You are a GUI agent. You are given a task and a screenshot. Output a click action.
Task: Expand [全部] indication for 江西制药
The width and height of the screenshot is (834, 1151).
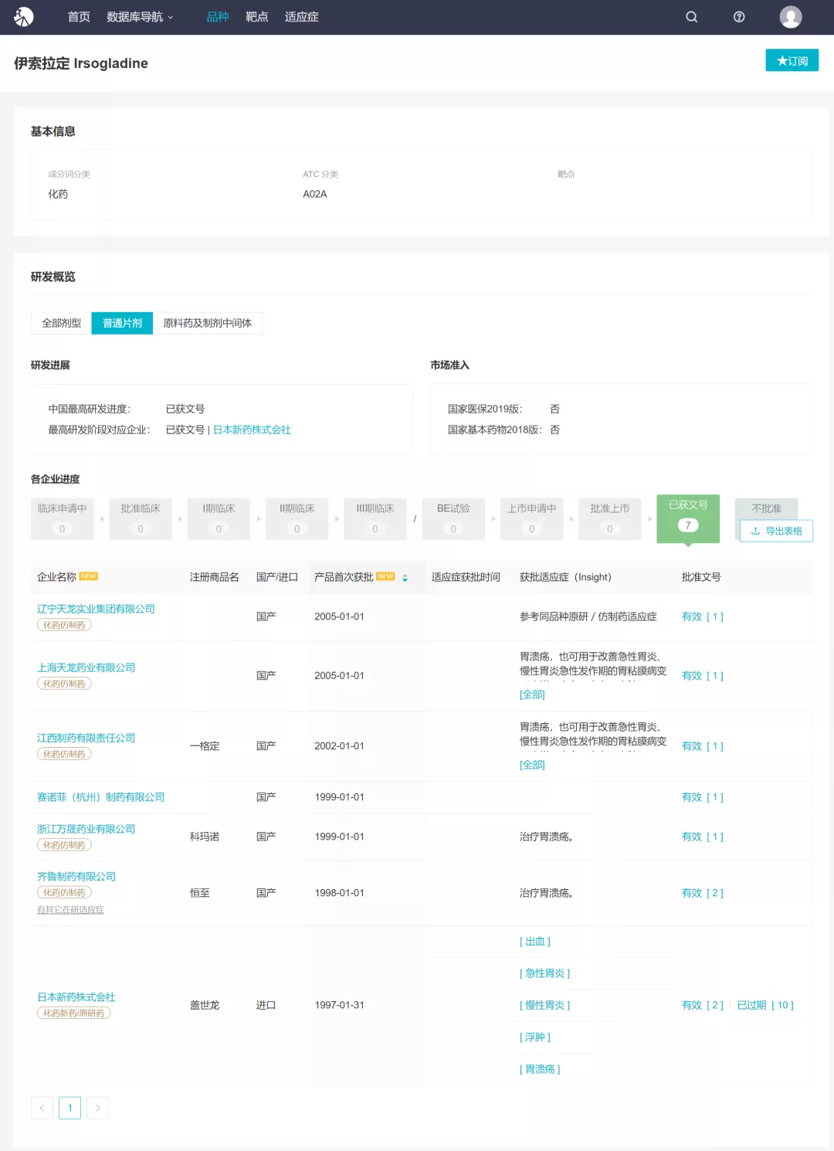click(x=532, y=765)
